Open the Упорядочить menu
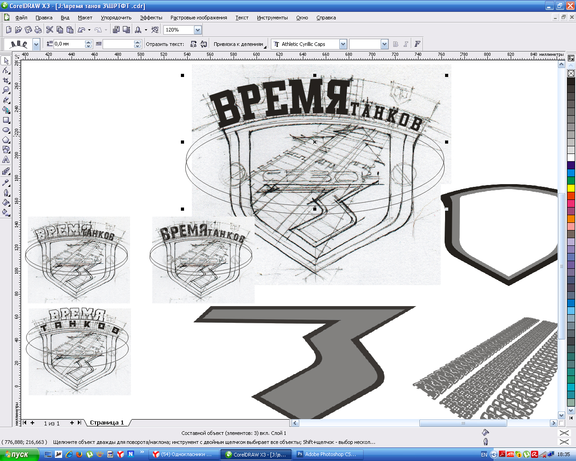This screenshot has width=576, height=461. [x=116, y=18]
